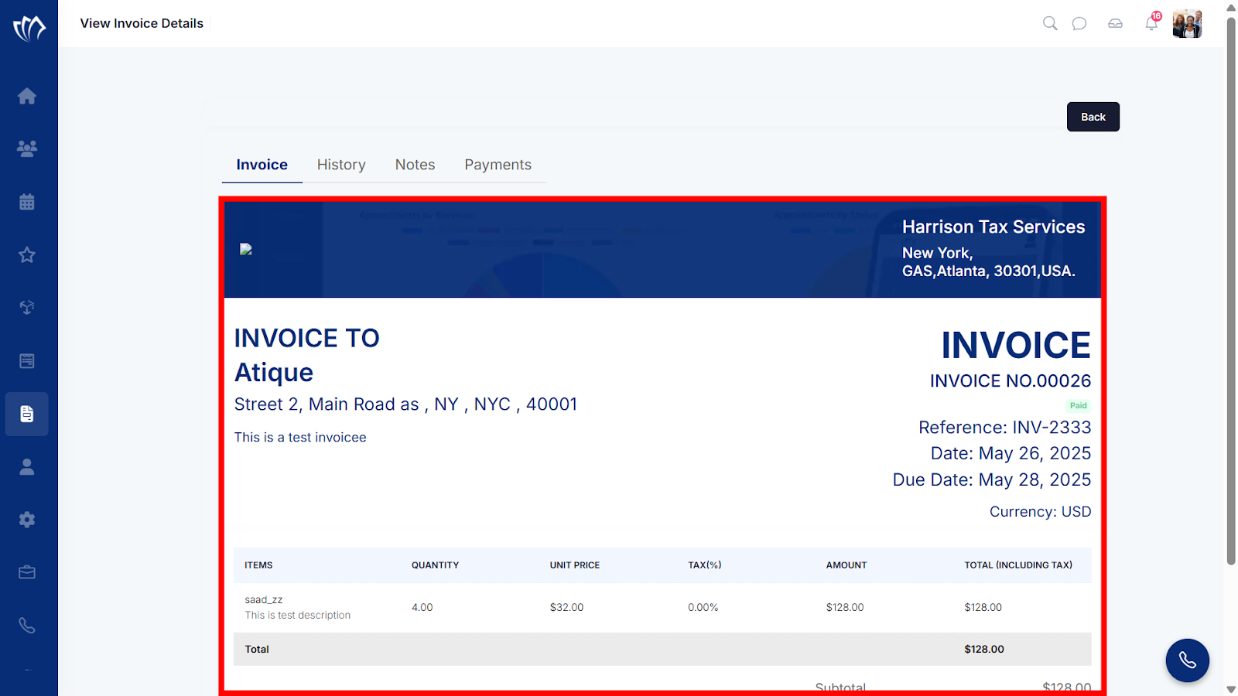This screenshot has height=696, width=1238.
Task: Click the search magnifier in the header
Action: point(1050,23)
